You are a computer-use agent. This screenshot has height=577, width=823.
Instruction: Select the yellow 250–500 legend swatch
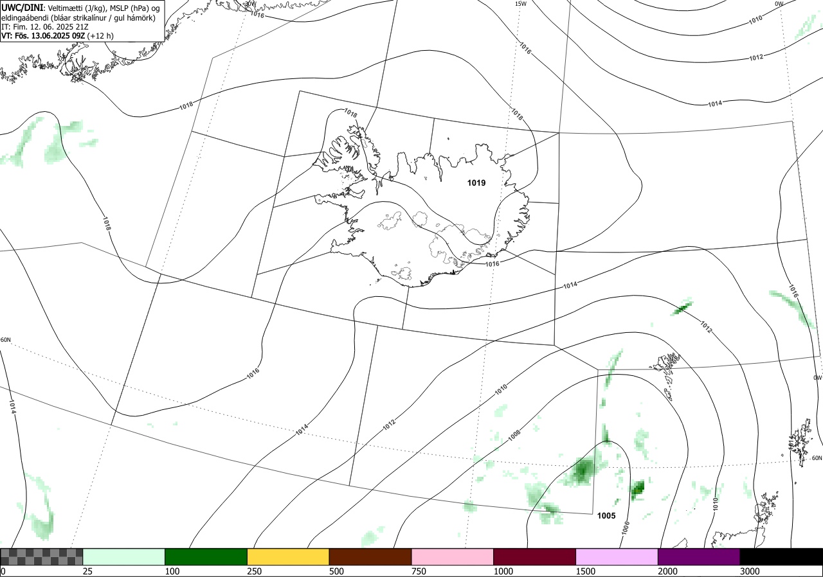pyautogui.click(x=288, y=556)
